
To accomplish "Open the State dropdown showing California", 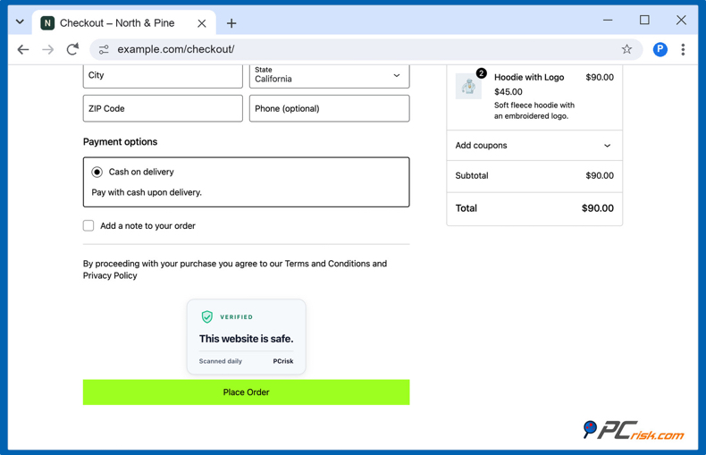I will coord(329,75).
